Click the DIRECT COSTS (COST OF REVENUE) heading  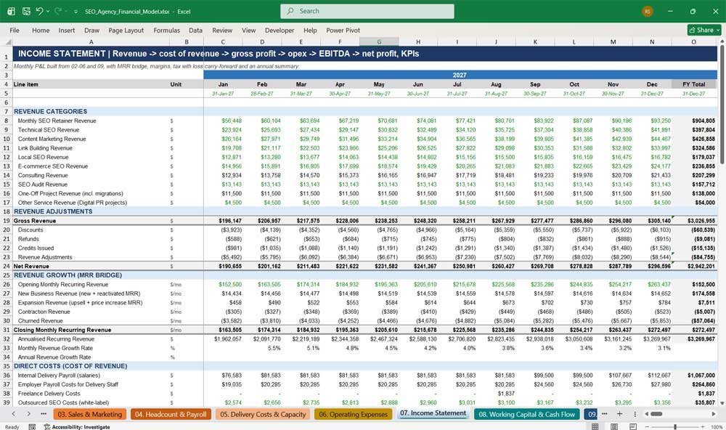(x=70, y=366)
